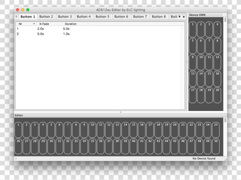Click the splitter handle above the Editor panel
Image resolution: width=241 pixels, height=180 pixels.
121,112
